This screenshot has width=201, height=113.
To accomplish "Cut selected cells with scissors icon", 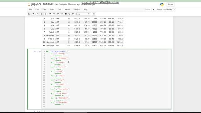I will coord(37,14).
